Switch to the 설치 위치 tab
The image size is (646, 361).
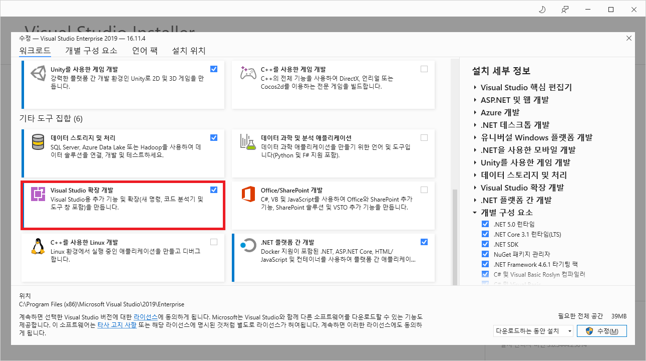[x=189, y=51]
